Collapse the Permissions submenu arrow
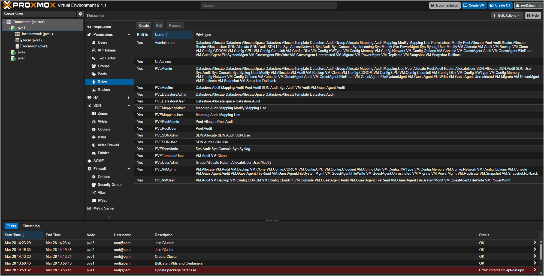The image size is (544, 276). pyautogui.click(x=129, y=35)
